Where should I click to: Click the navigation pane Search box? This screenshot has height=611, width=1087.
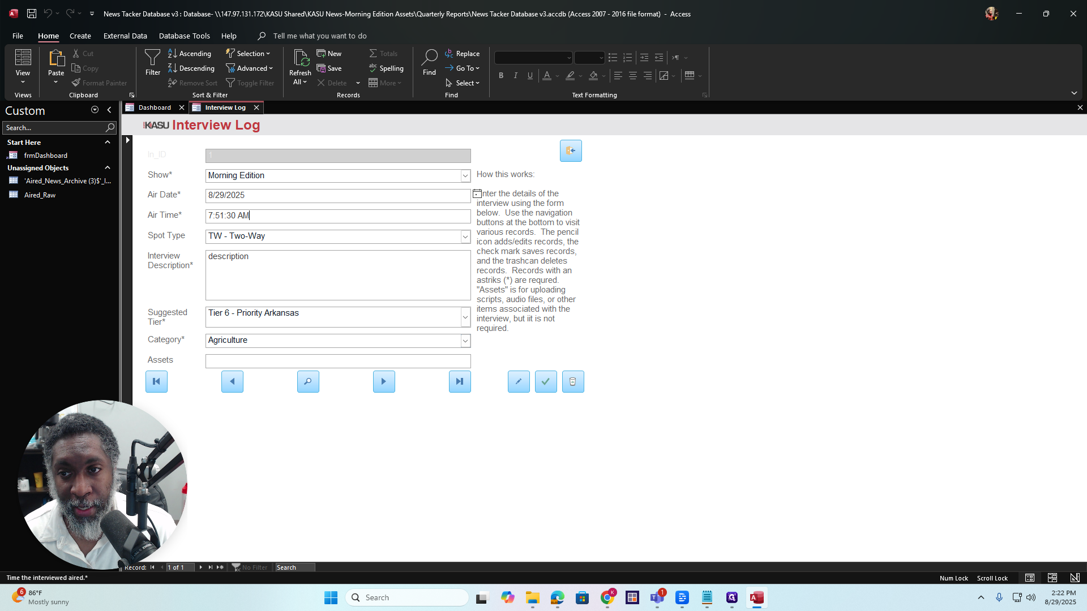[59, 127]
